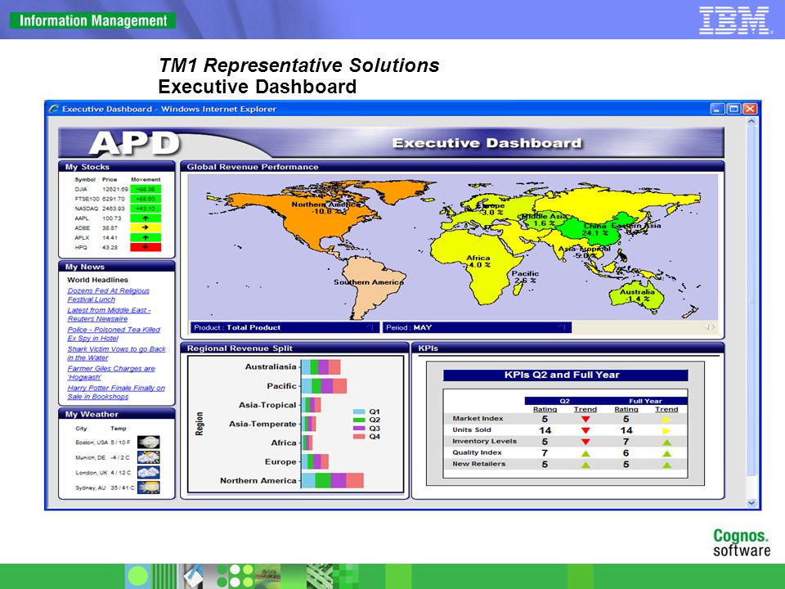
Task: Click DJIA green movement value cell
Action: pos(146,189)
